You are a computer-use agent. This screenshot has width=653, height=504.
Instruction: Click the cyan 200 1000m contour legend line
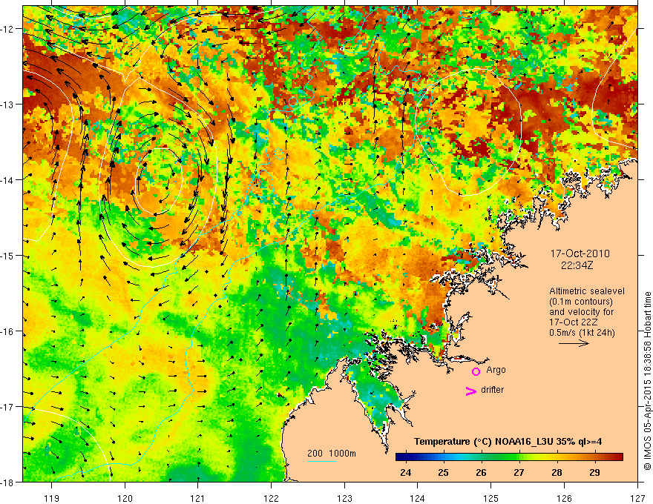coord(322,461)
